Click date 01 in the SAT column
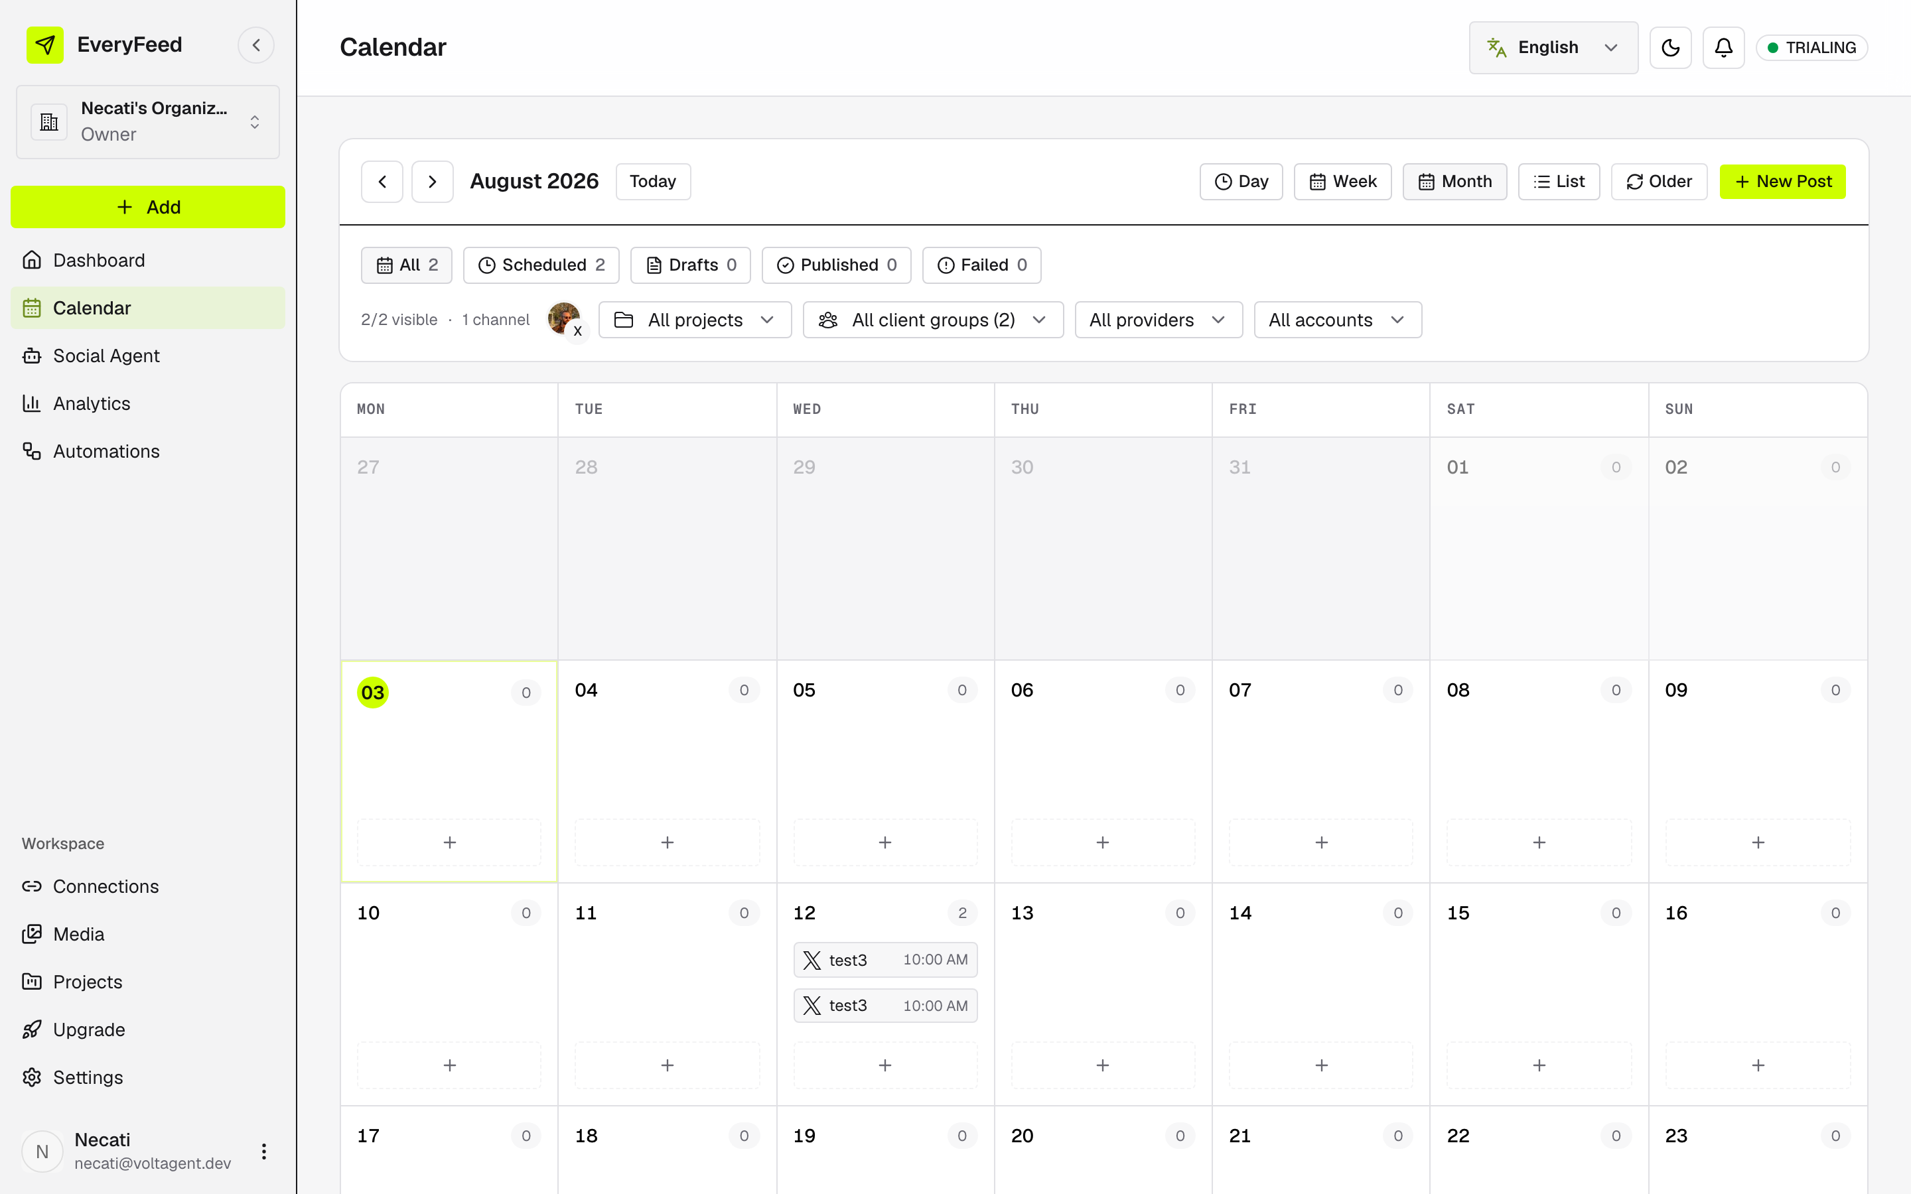 1457,467
